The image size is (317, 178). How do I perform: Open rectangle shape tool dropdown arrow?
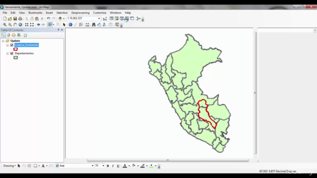[x=39, y=166]
